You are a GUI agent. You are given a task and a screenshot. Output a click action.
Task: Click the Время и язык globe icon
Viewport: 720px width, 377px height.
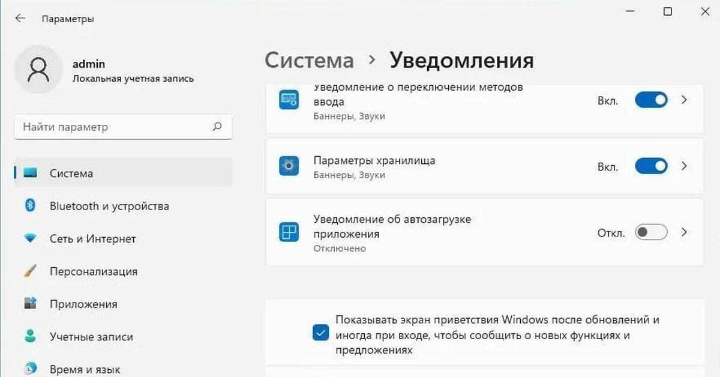(31, 368)
